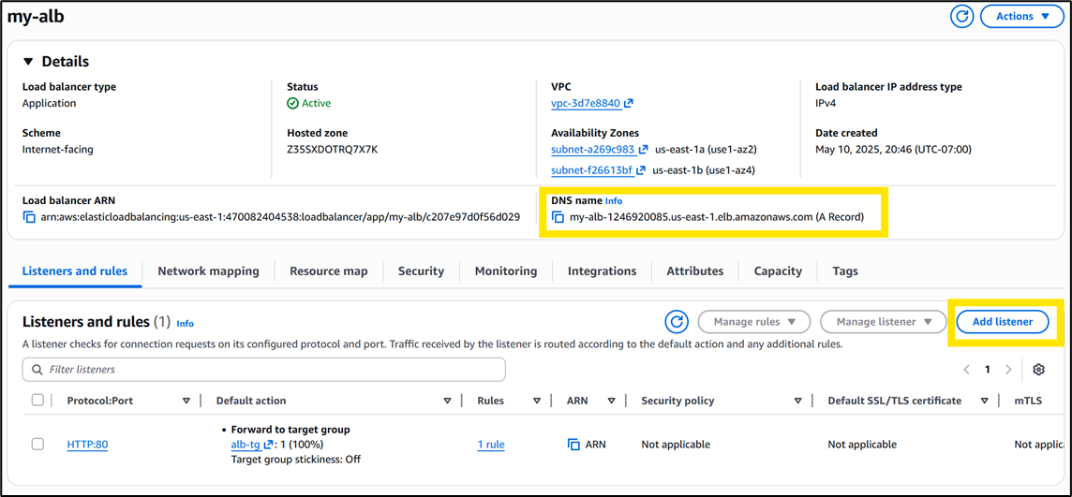
Task: Switch to Integrations tab
Action: [x=602, y=271]
